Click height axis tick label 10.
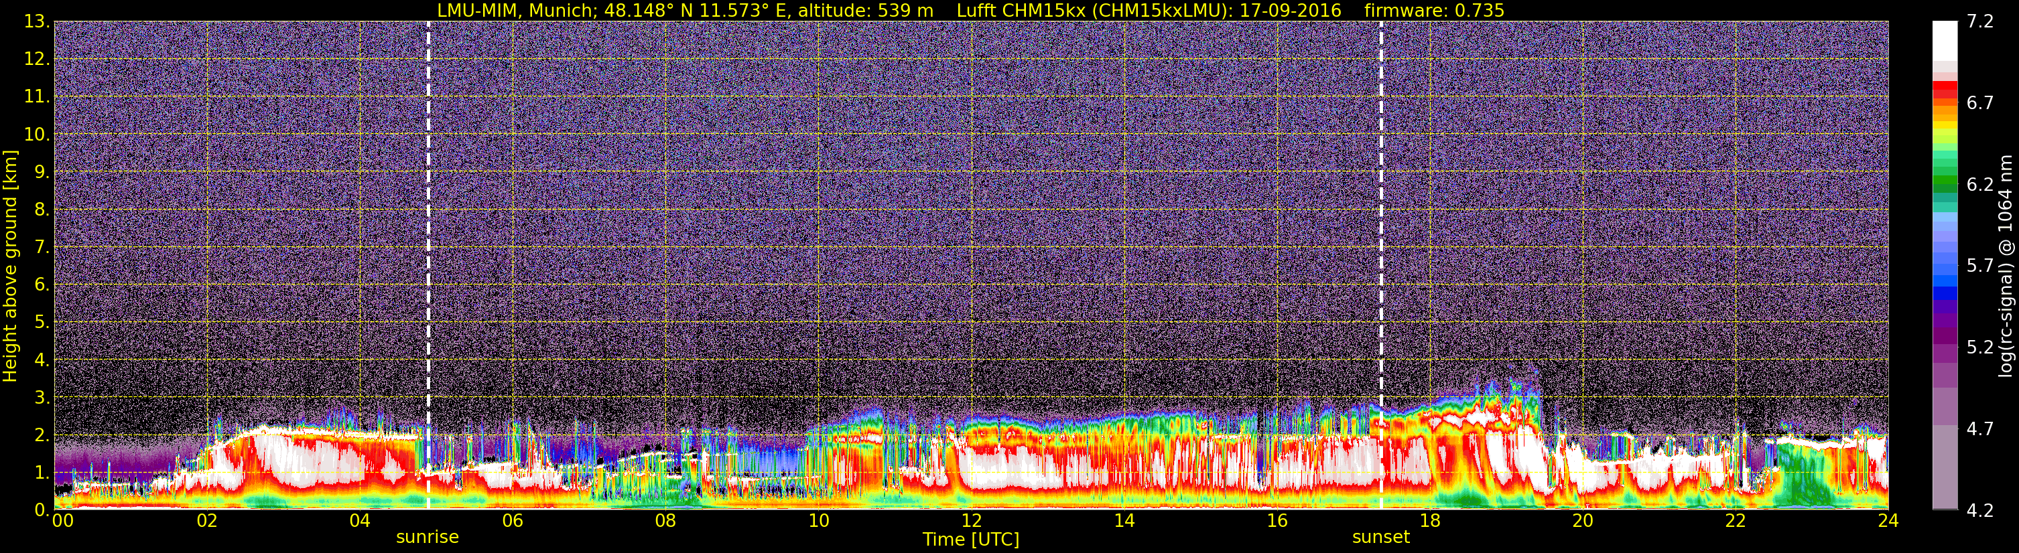Image resolution: width=2019 pixels, height=553 pixels. click(37, 135)
